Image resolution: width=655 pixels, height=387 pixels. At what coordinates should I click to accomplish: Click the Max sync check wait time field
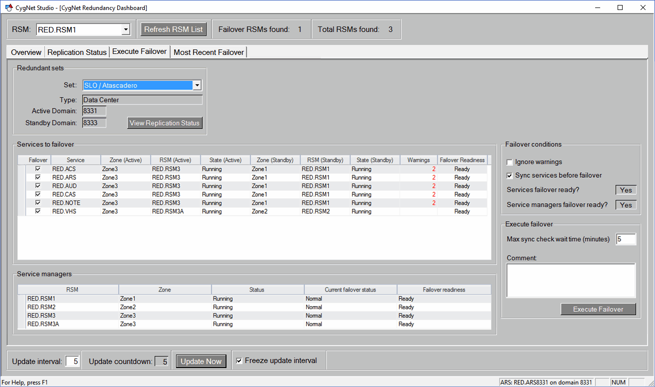626,239
